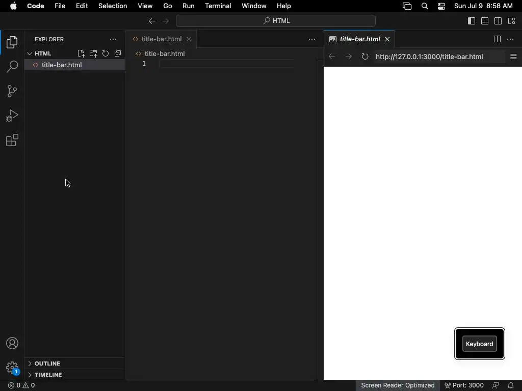Viewport: 522px width, 391px height.
Task: Click errors and warnings count in status bar
Action: coord(21,385)
